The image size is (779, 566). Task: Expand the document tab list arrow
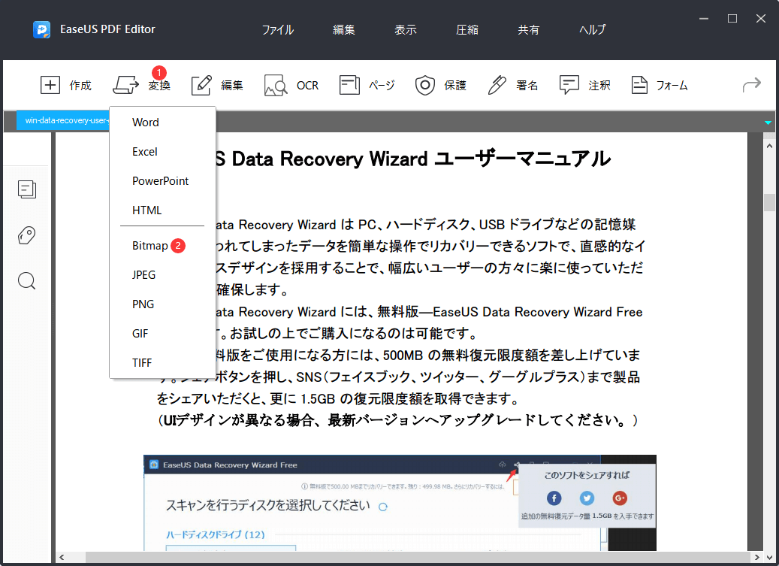click(x=768, y=121)
